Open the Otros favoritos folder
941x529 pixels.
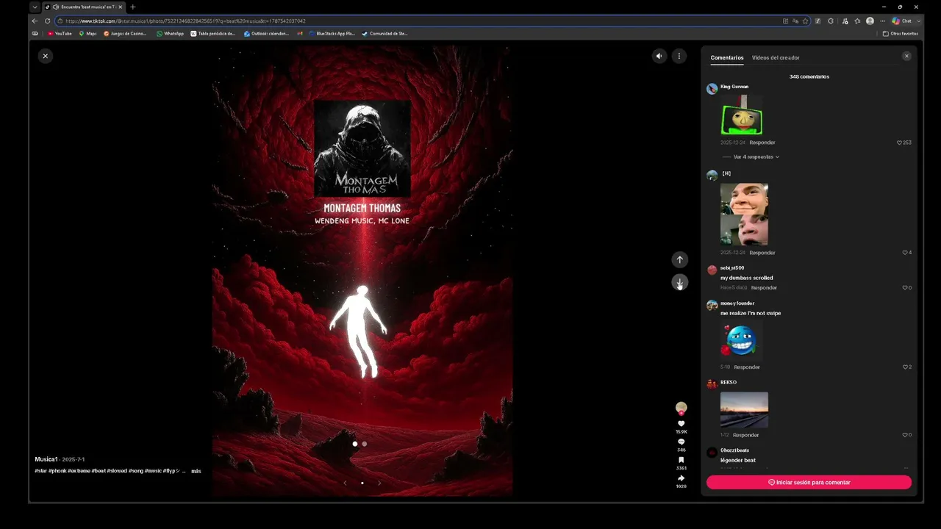click(901, 33)
